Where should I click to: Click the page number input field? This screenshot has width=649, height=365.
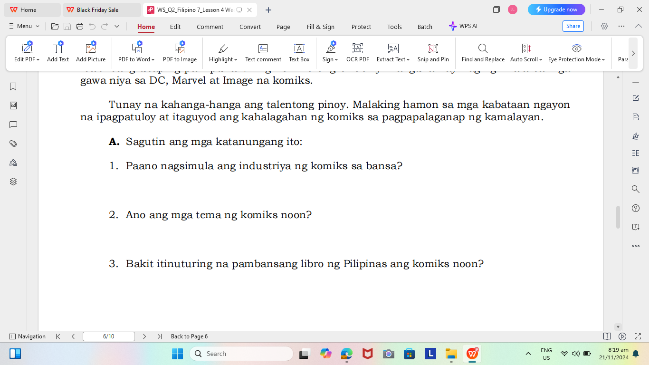point(108,336)
